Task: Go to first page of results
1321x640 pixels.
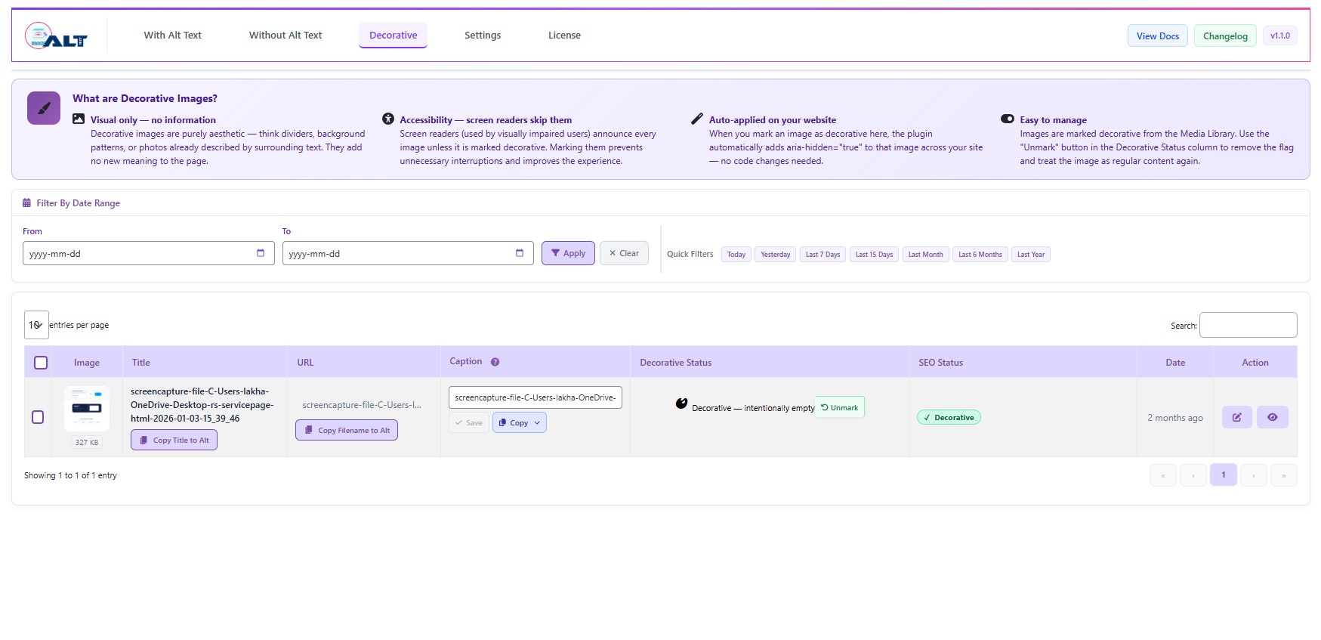Action: (x=1163, y=475)
